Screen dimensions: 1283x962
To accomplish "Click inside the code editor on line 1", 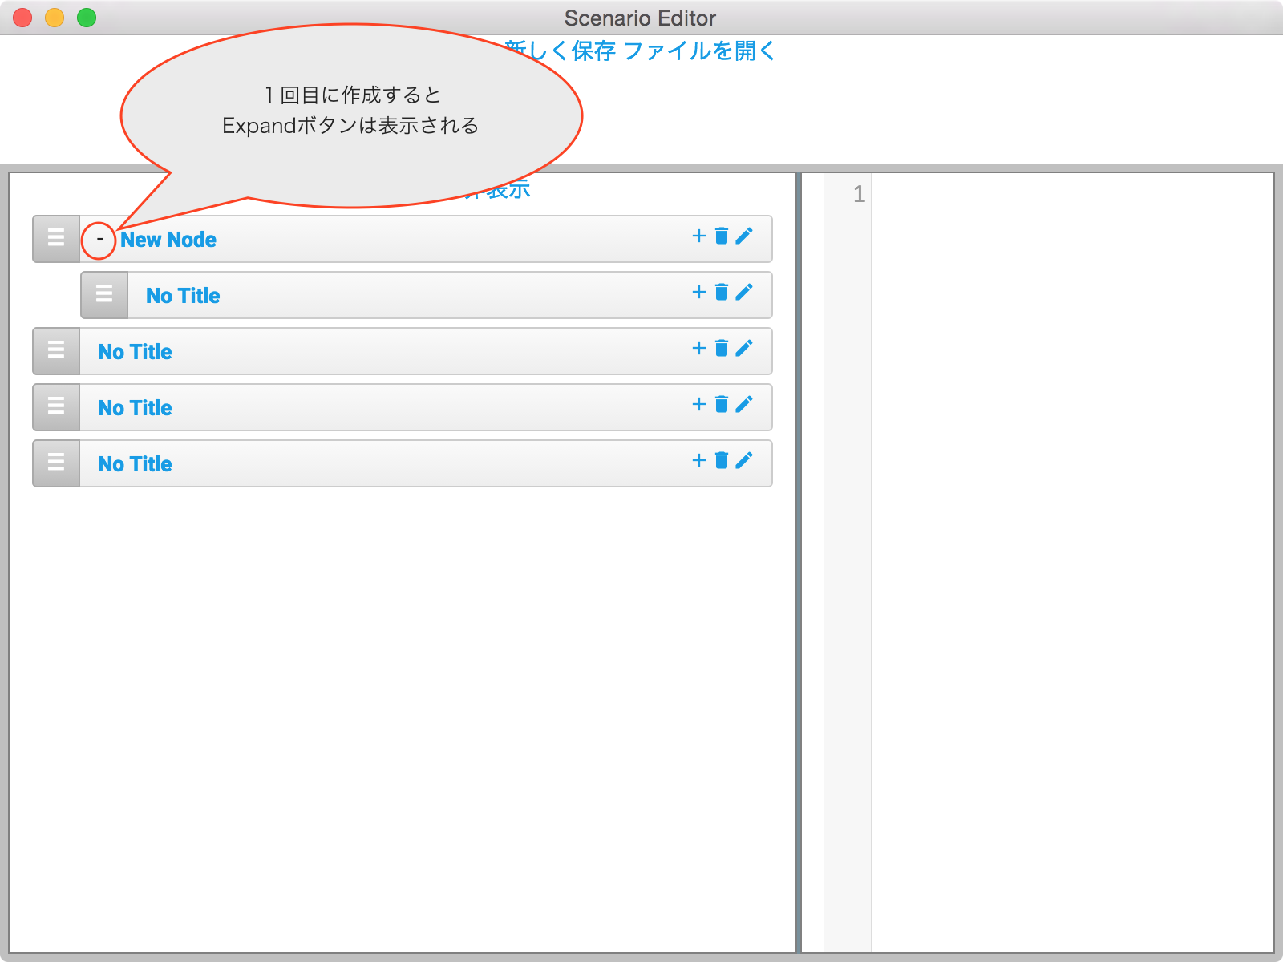I will tap(1066, 195).
